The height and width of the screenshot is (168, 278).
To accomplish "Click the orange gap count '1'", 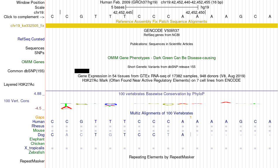I will point(191,117).
